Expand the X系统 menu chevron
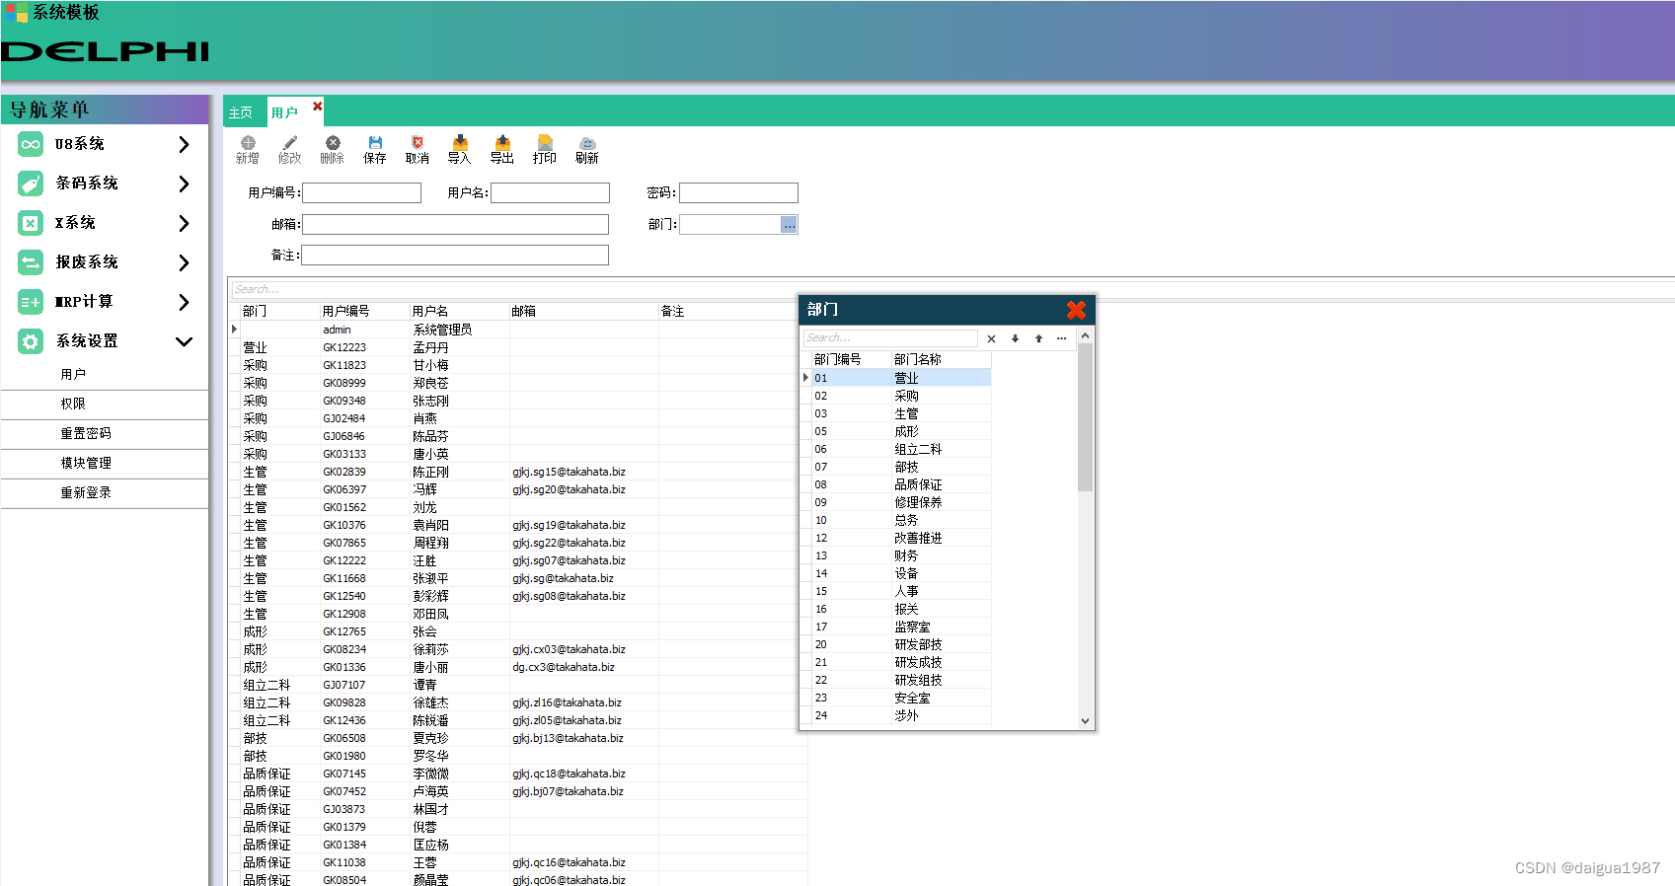This screenshot has width=1675, height=886. 184,223
